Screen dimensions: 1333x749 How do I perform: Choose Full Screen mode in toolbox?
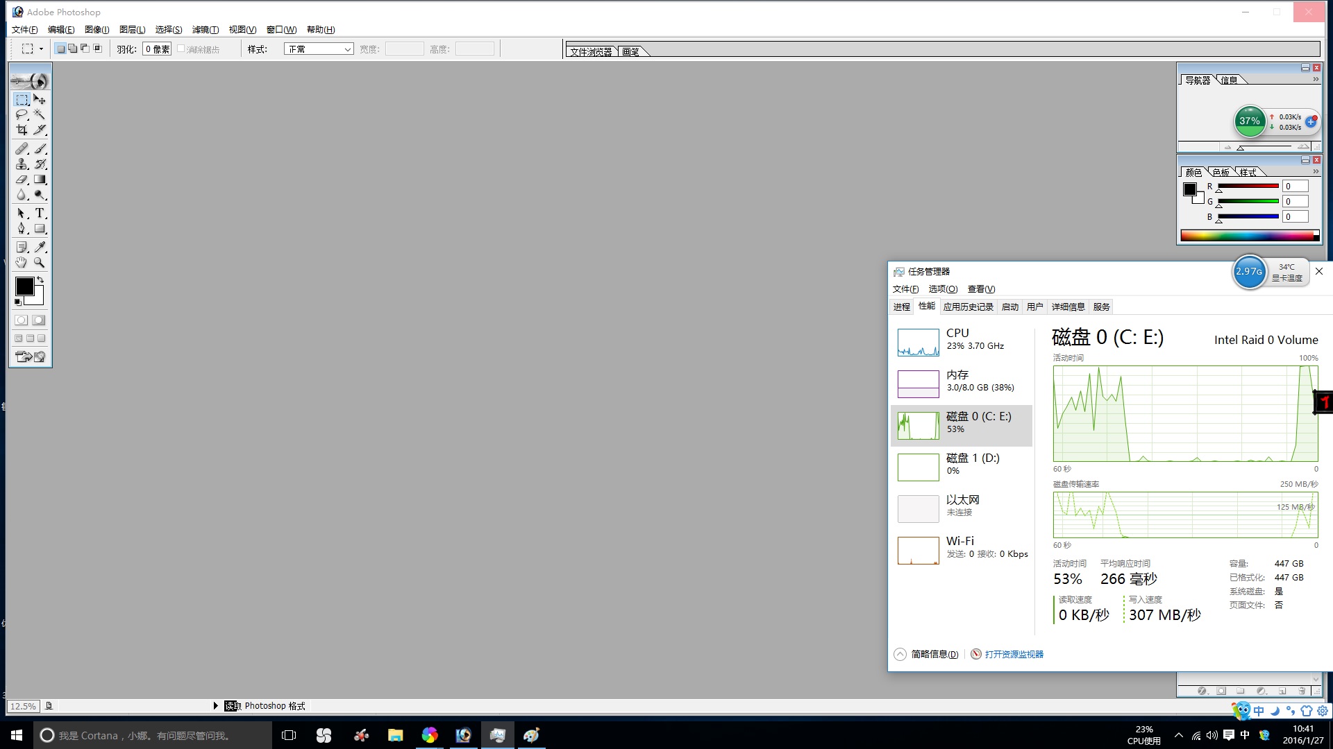42,338
